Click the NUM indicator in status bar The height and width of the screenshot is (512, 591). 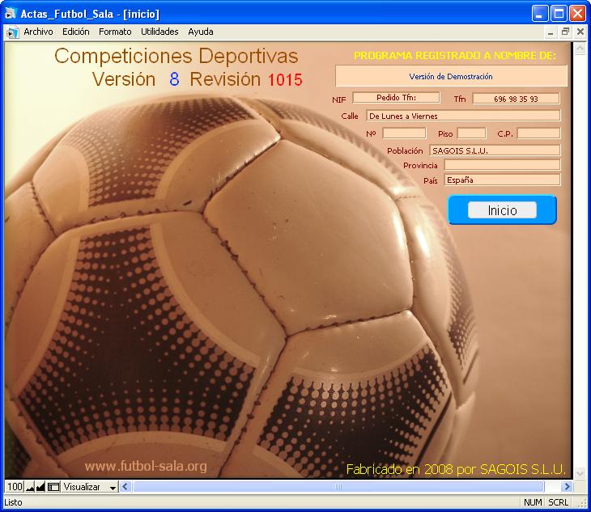coord(533,502)
